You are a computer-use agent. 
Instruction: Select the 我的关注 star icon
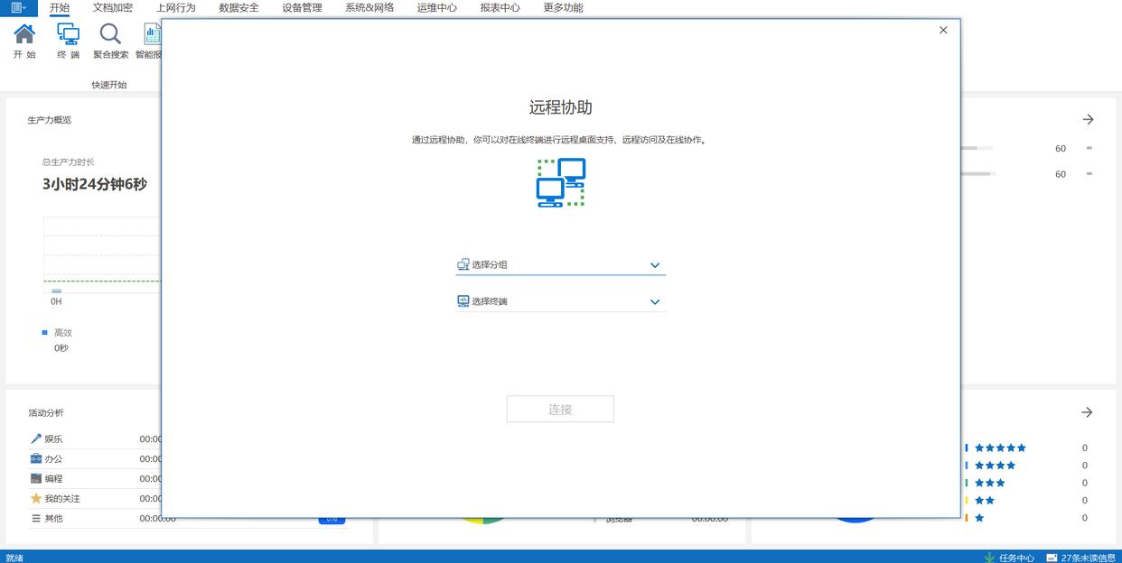(36, 499)
